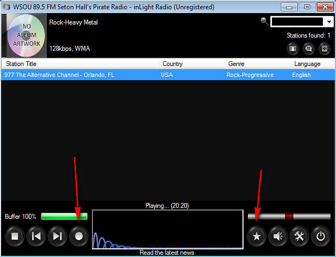The width and height of the screenshot is (336, 257).
Task: Skip to the next station
Action: tap(57, 236)
